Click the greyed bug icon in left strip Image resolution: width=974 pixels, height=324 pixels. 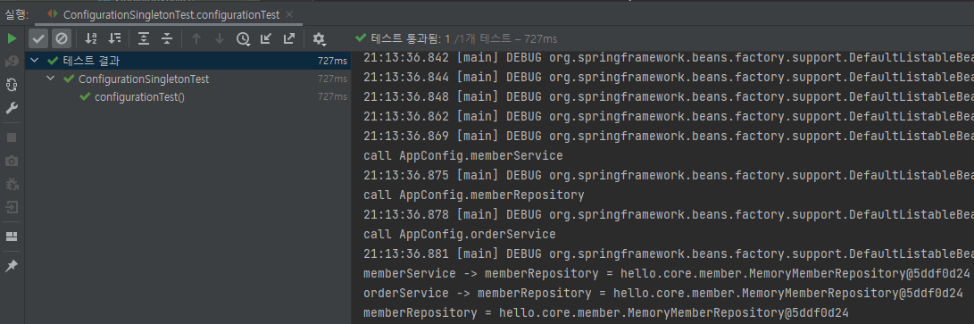[12, 184]
